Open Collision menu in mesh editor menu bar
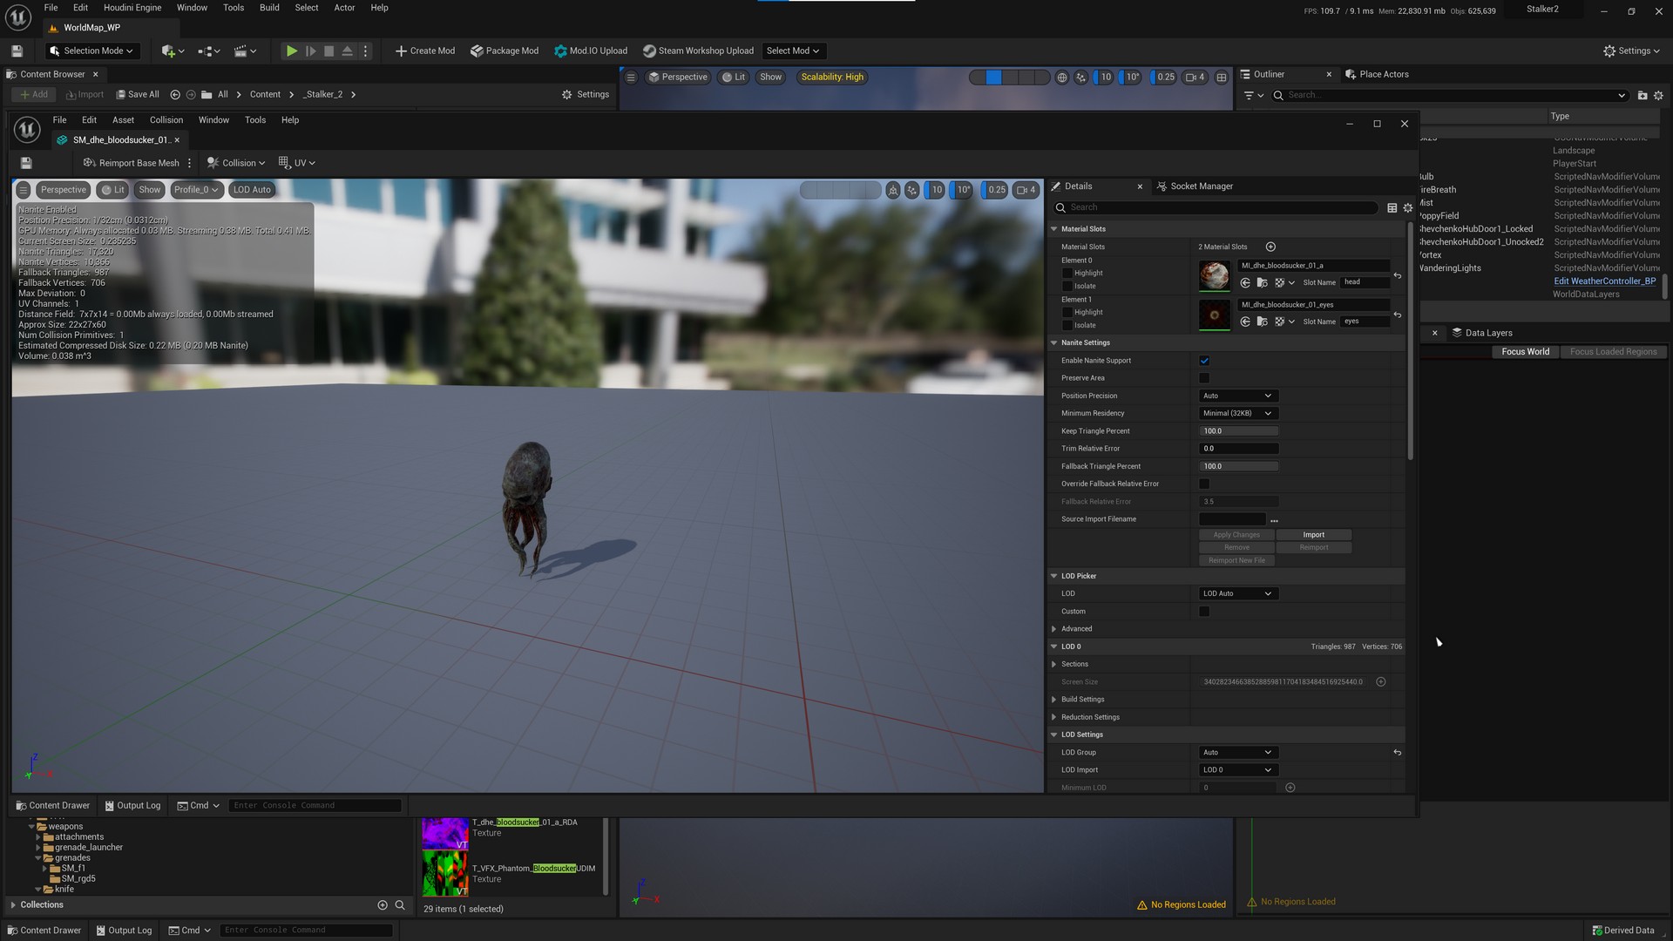The height and width of the screenshot is (941, 1673). point(166,120)
